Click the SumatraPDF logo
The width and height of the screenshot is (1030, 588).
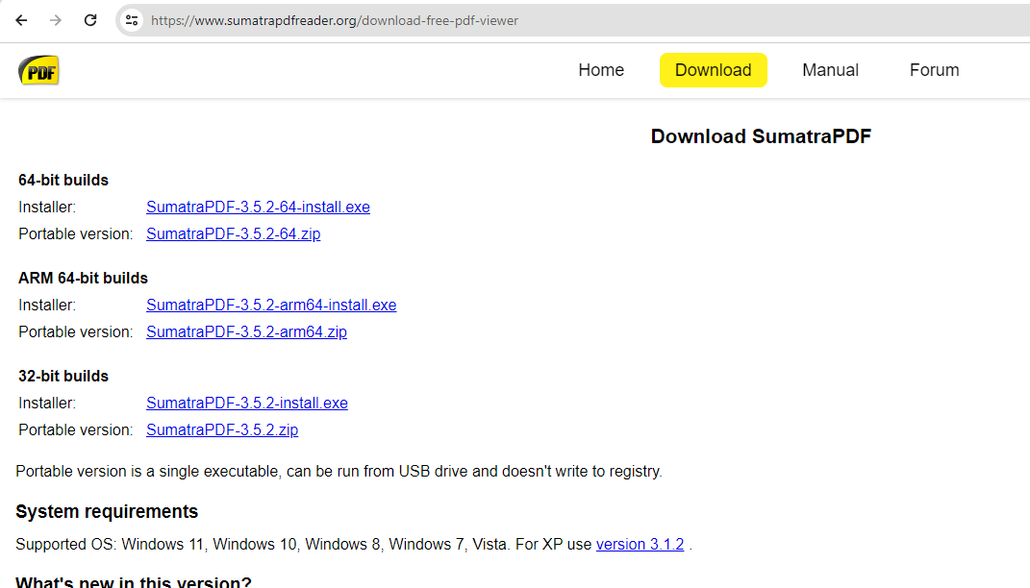point(38,70)
